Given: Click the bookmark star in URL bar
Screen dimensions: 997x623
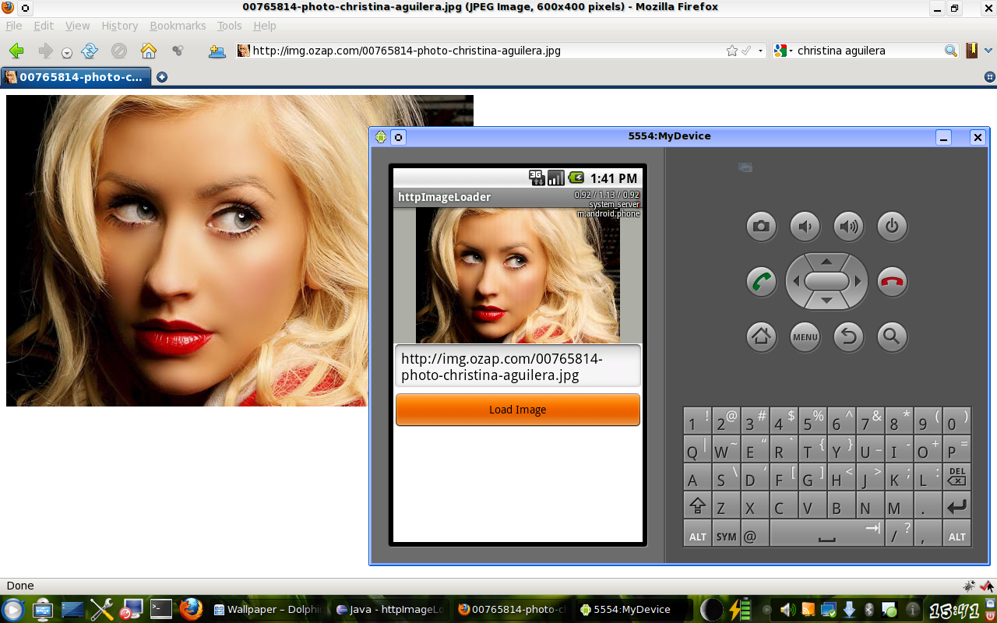Looking at the screenshot, I should click(731, 51).
